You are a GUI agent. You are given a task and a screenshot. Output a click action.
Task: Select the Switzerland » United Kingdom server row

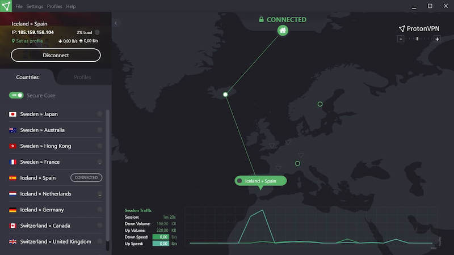[x=56, y=241]
